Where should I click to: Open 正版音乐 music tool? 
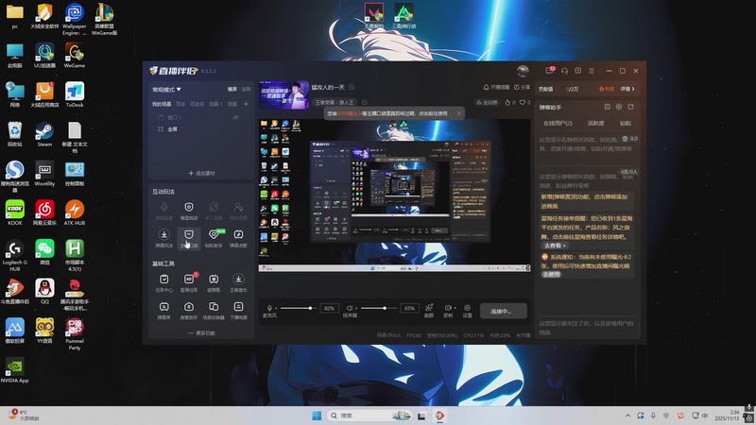coord(238,282)
